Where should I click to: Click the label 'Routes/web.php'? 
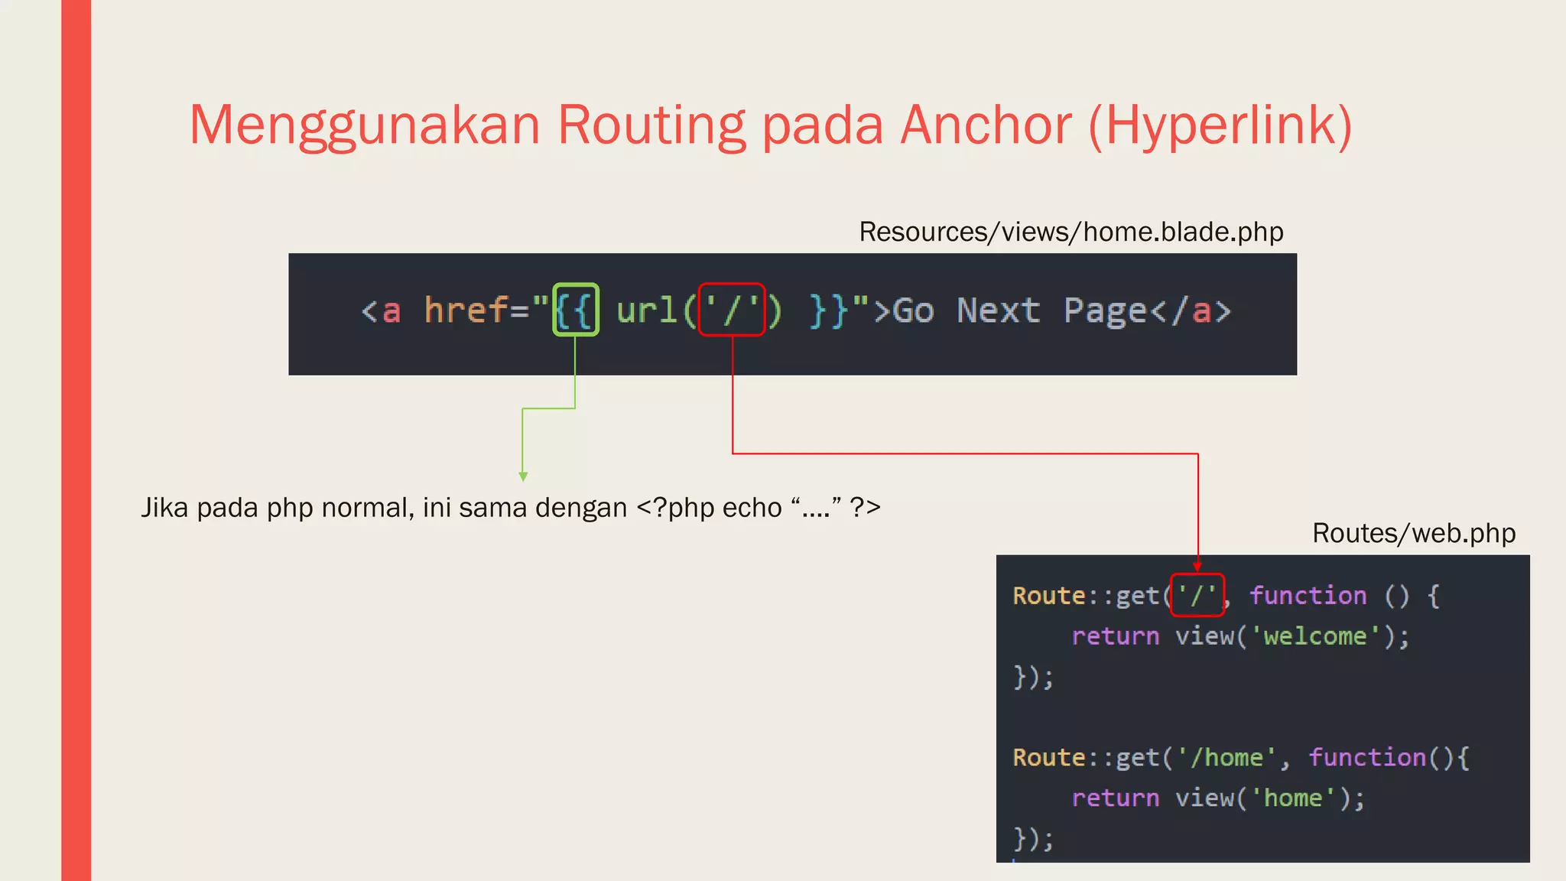coord(1414,533)
